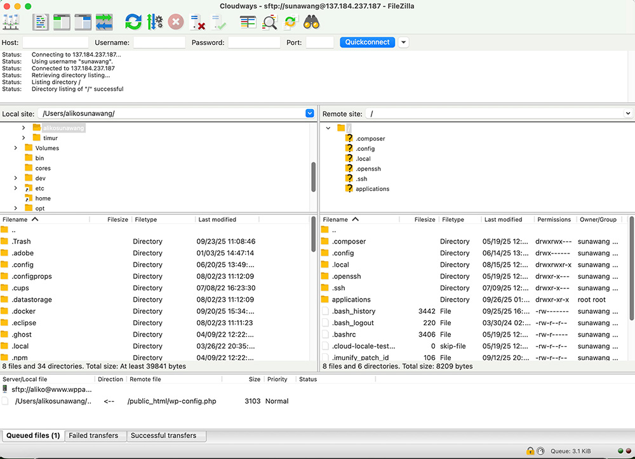
Task: Refresh file and folder lists
Action: [133, 22]
